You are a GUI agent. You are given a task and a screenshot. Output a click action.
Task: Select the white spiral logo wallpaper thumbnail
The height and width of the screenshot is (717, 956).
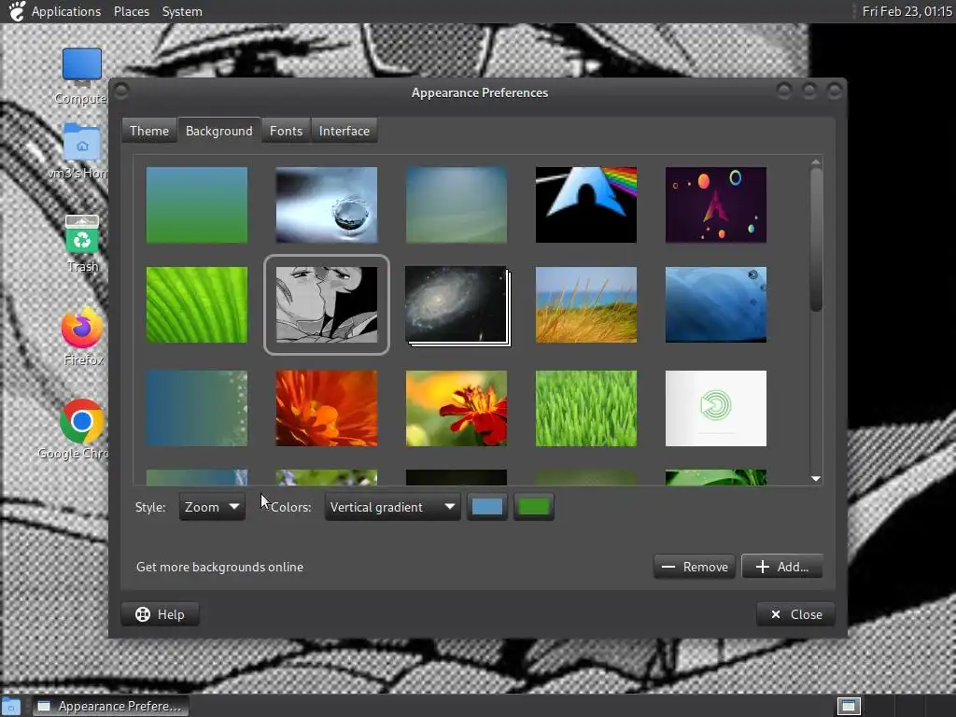[716, 408]
